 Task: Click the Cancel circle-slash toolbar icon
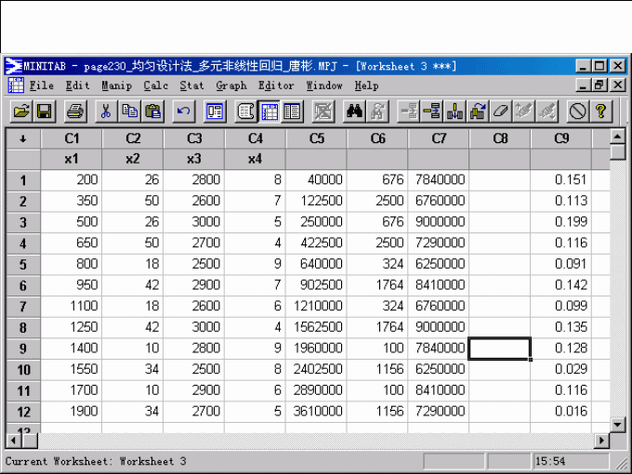pos(577,112)
